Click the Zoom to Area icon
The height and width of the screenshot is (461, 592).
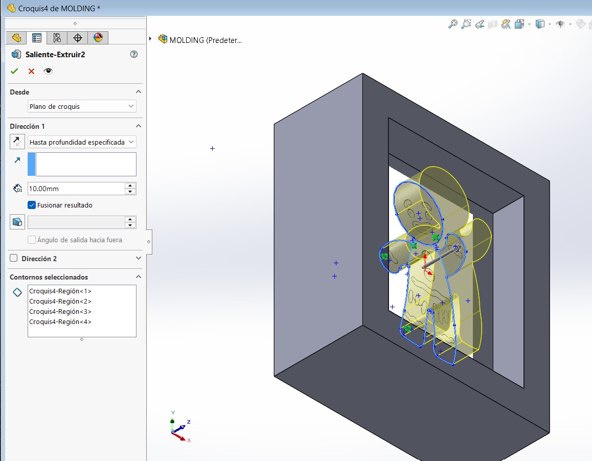pos(466,24)
